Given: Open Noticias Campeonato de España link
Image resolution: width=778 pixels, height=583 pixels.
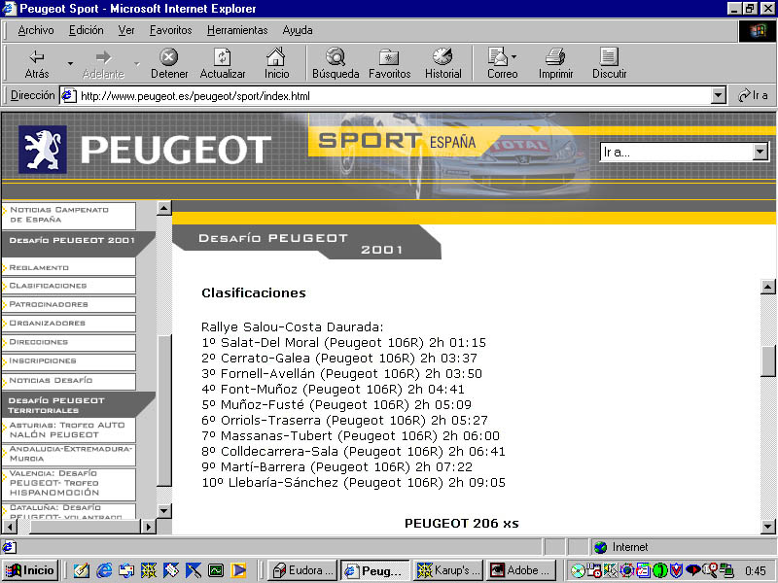Looking at the screenshot, I should [68, 215].
